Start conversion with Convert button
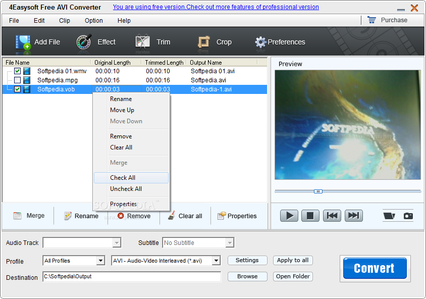Image resolution: width=426 pixels, height=299 pixels. coord(375,269)
